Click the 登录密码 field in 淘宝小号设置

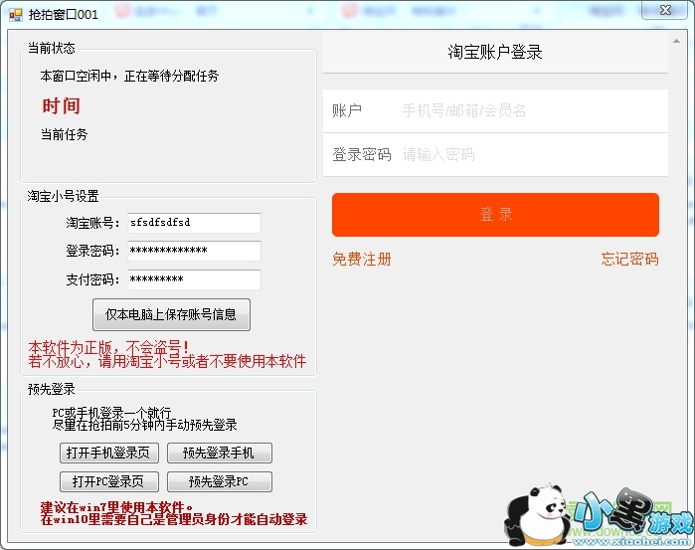pos(194,251)
